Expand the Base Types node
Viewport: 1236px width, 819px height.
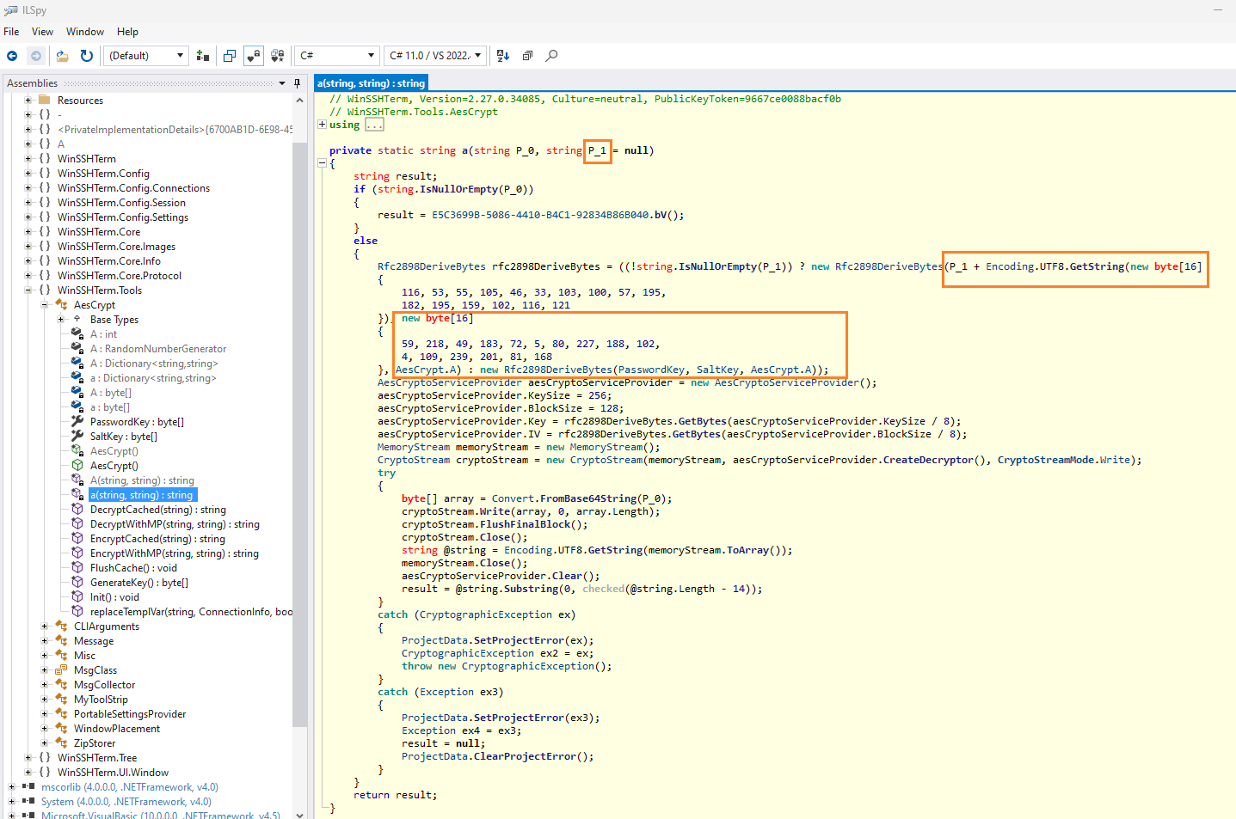click(x=61, y=320)
